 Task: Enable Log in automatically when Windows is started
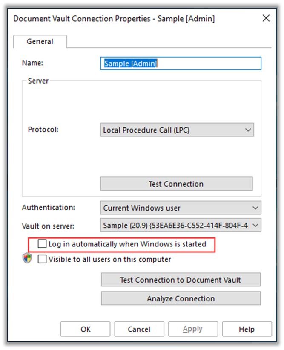coord(42,244)
